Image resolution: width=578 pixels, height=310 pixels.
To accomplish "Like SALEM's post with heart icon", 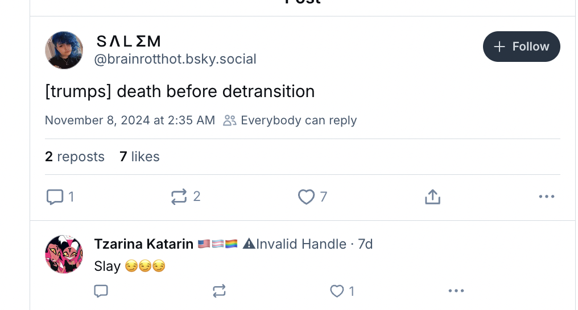I will [306, 197].
